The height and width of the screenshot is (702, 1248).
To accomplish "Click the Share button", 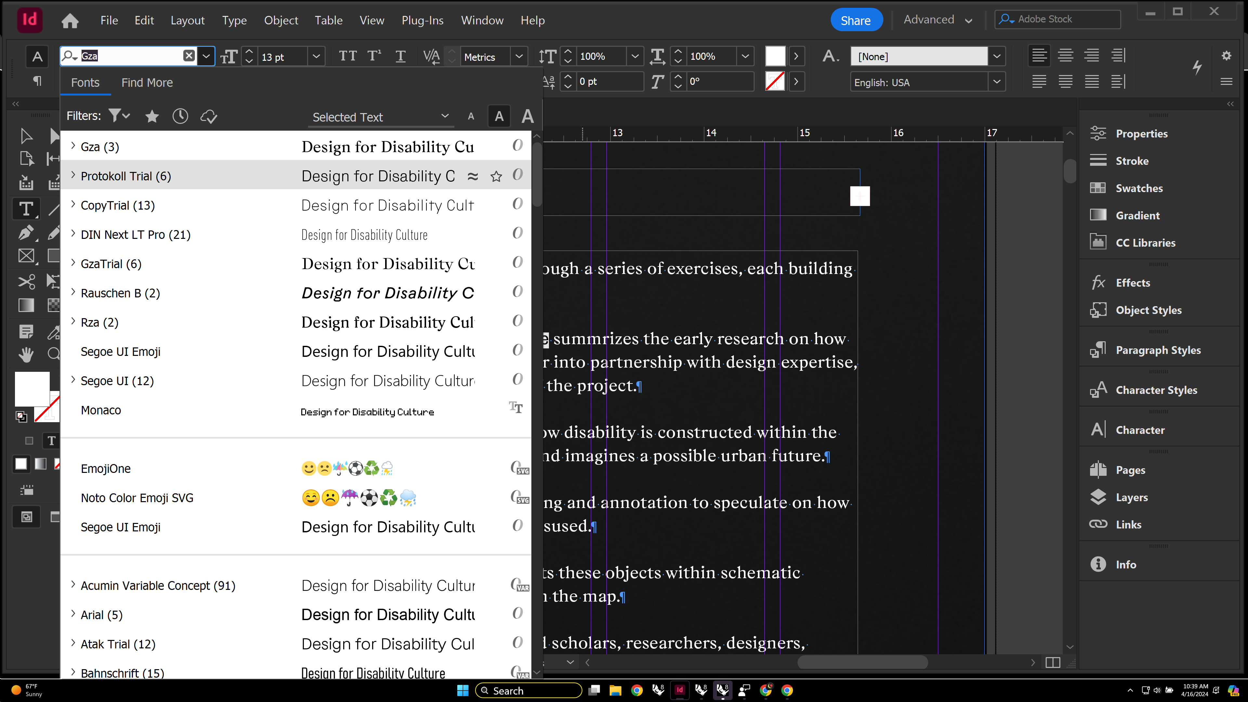I will point(856,20).
